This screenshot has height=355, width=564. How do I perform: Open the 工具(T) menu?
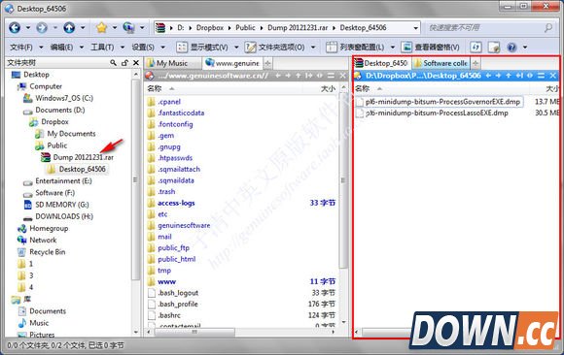(102, 47)
